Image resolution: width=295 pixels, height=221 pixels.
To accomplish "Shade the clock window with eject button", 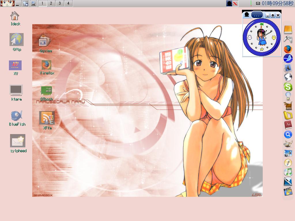I will pyautogui.click(x=273, y=15).
